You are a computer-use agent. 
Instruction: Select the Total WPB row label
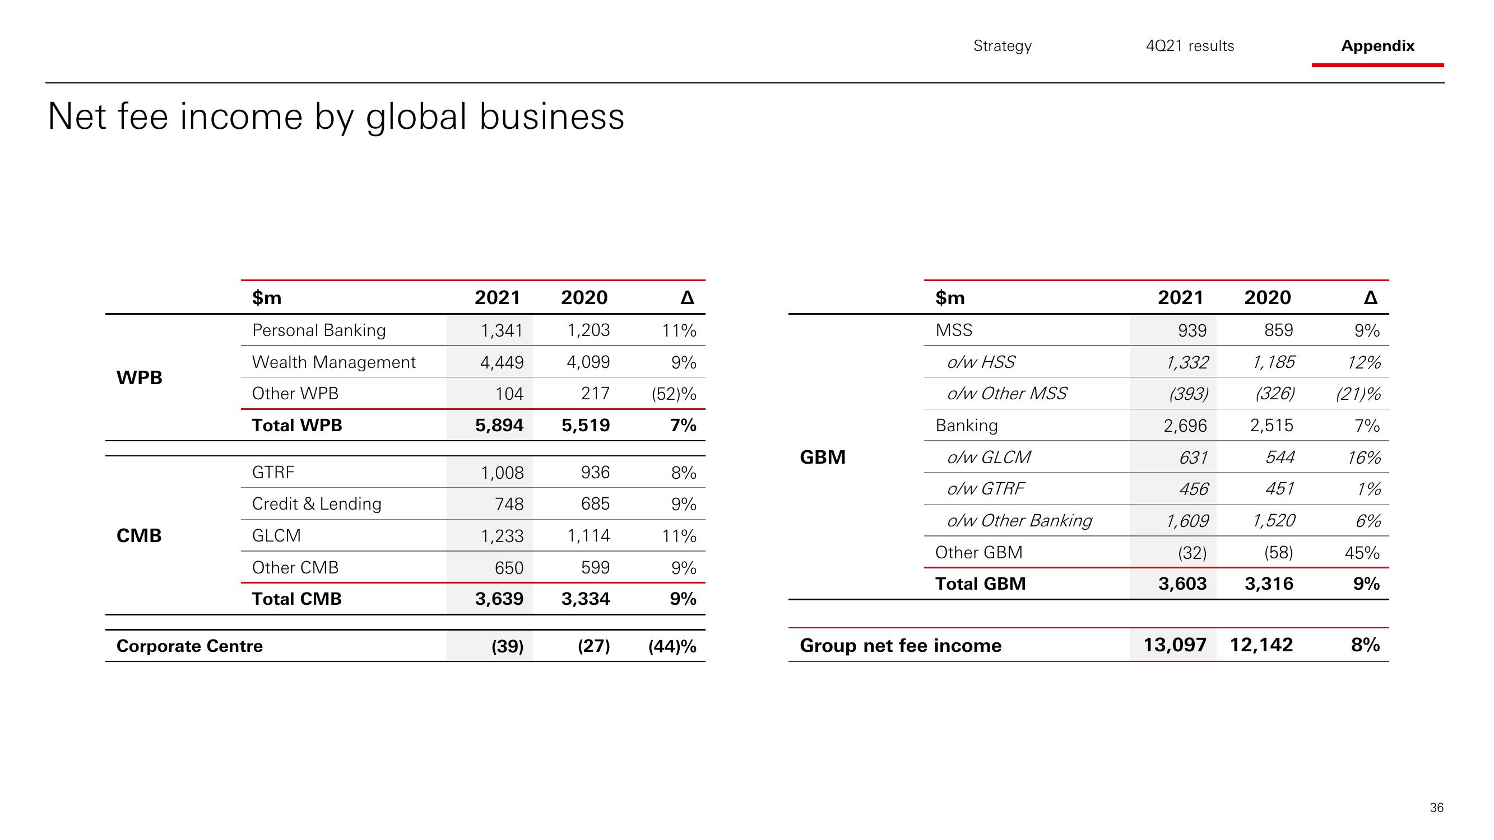point(297,425)
